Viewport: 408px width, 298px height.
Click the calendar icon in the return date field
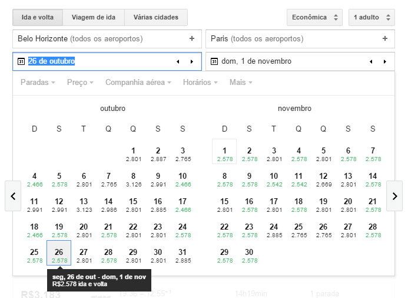(x=214, y=61)
